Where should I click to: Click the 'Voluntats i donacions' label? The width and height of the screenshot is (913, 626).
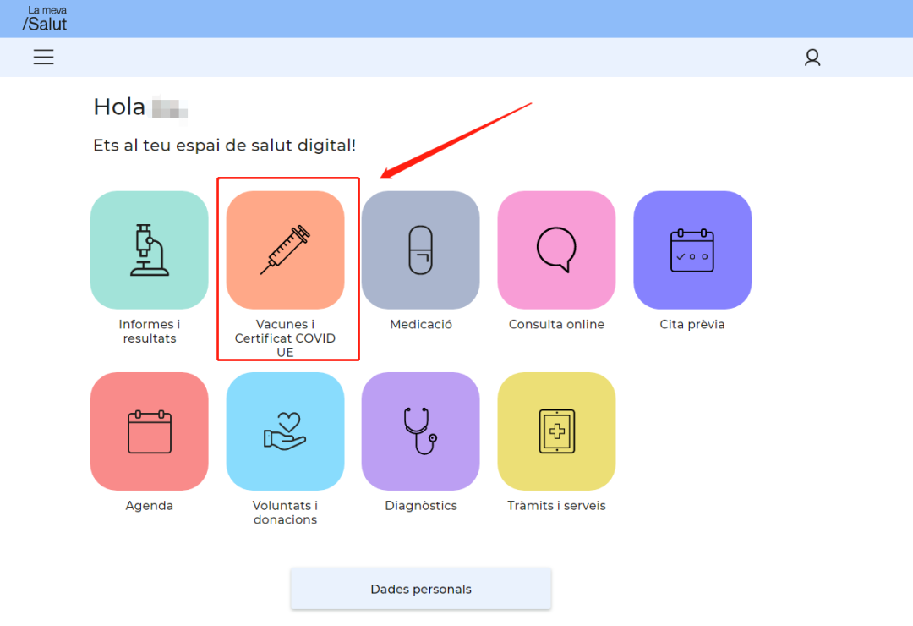[x=286, y=513]
